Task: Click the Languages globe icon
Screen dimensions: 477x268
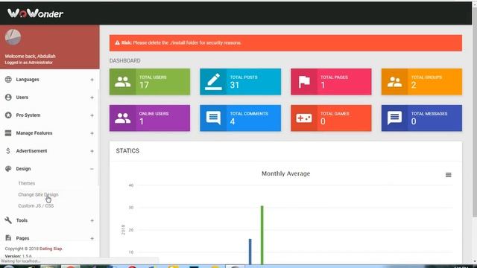Action: (8, 80)
